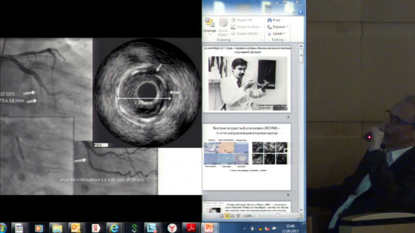Viewport: 415px width, 233px height.
Task: Click the Find binoculars icon
Action: tap(269, 20)
